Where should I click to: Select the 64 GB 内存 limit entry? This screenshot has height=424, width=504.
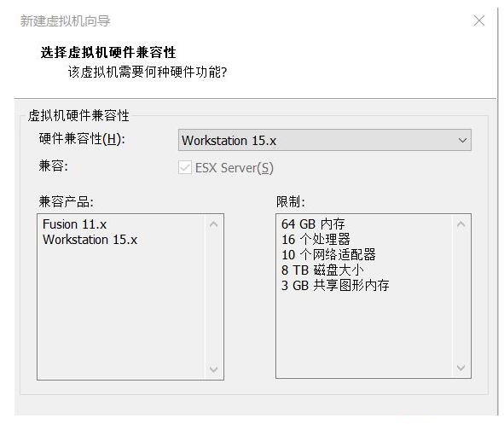coord(313,224)
